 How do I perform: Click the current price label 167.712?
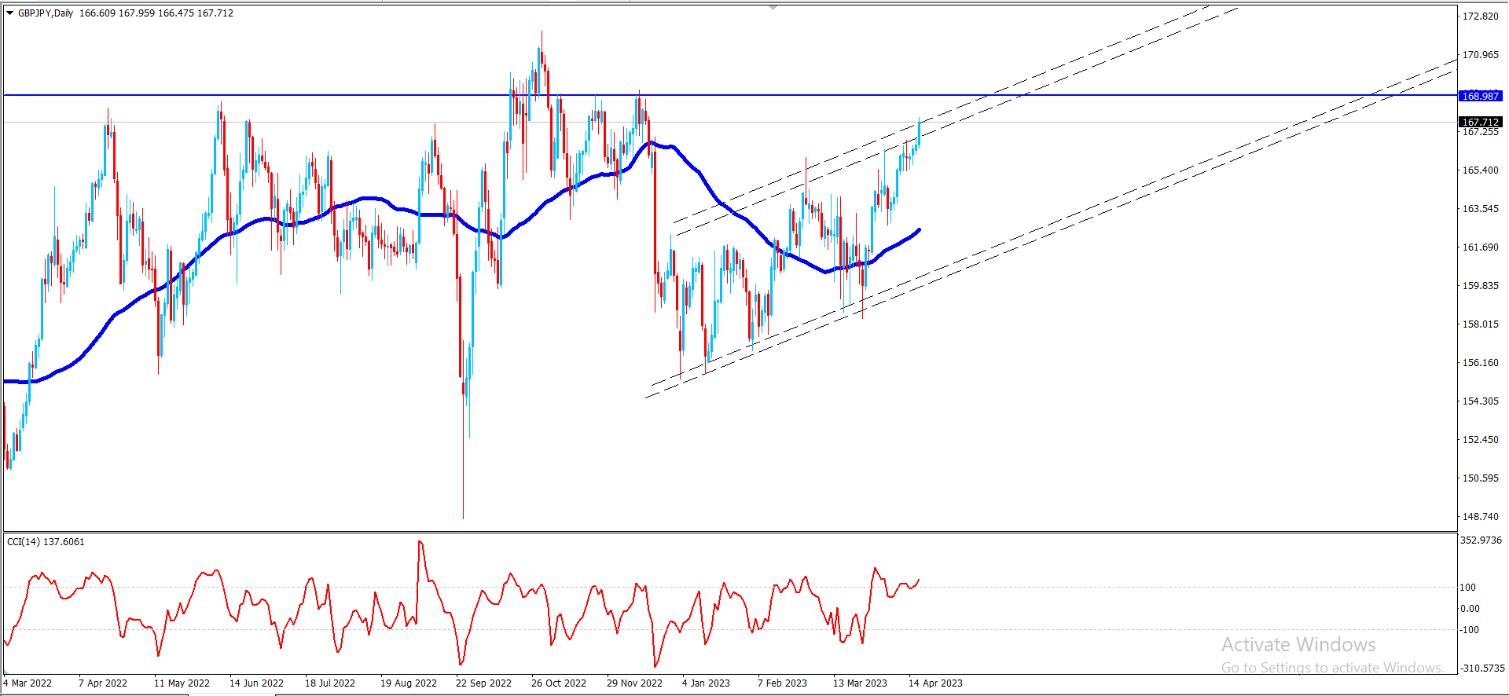coord(1481,122)
